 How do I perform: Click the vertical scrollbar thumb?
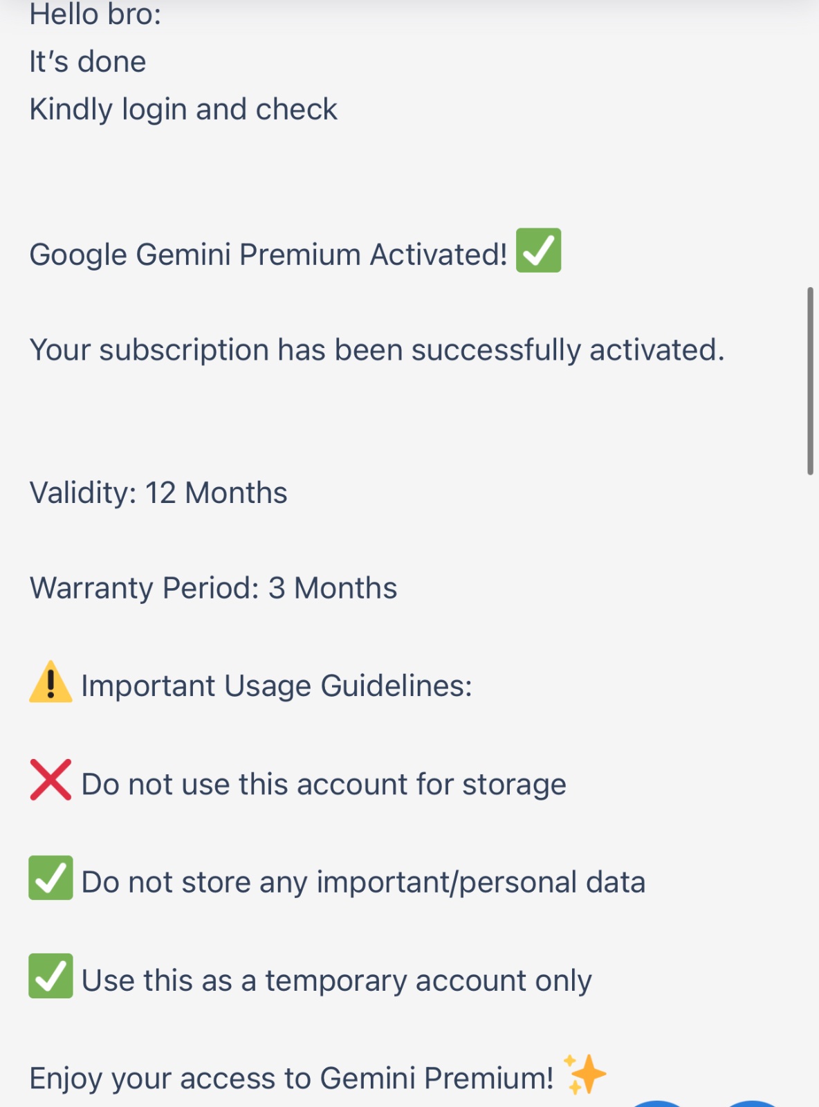(x=810, y=381)
